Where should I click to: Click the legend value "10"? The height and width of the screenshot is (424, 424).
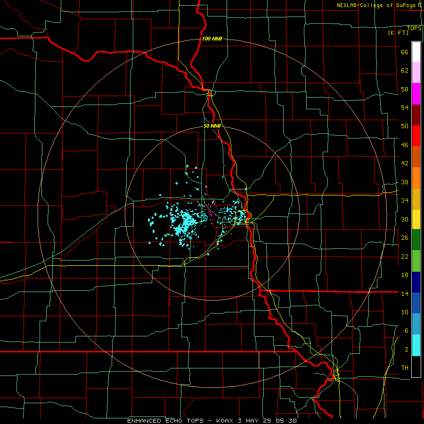(x=405, y=312)
